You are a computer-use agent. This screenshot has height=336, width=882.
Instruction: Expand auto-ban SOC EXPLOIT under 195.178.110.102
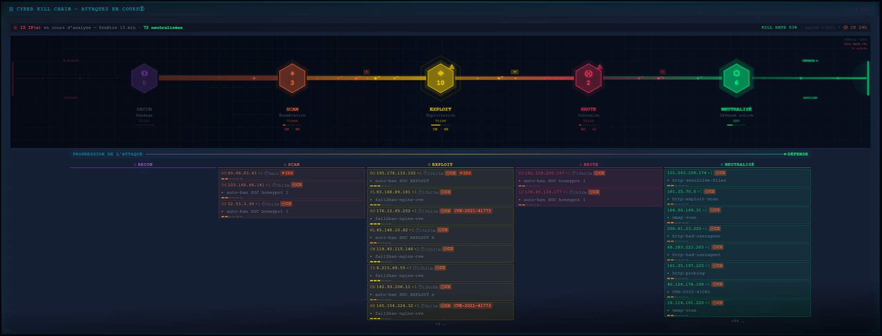[x=400, y=181]
